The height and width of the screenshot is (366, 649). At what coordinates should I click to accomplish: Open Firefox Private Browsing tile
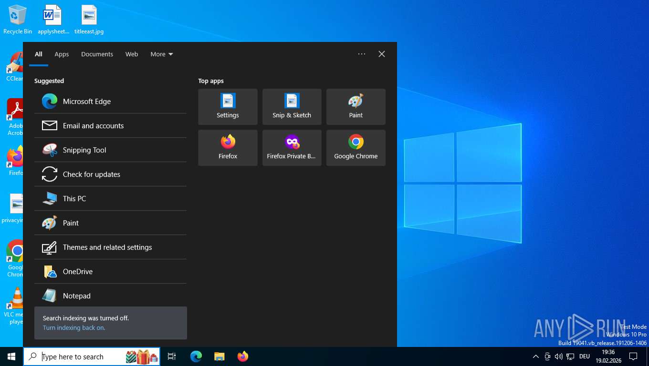(x=292, y=148)
